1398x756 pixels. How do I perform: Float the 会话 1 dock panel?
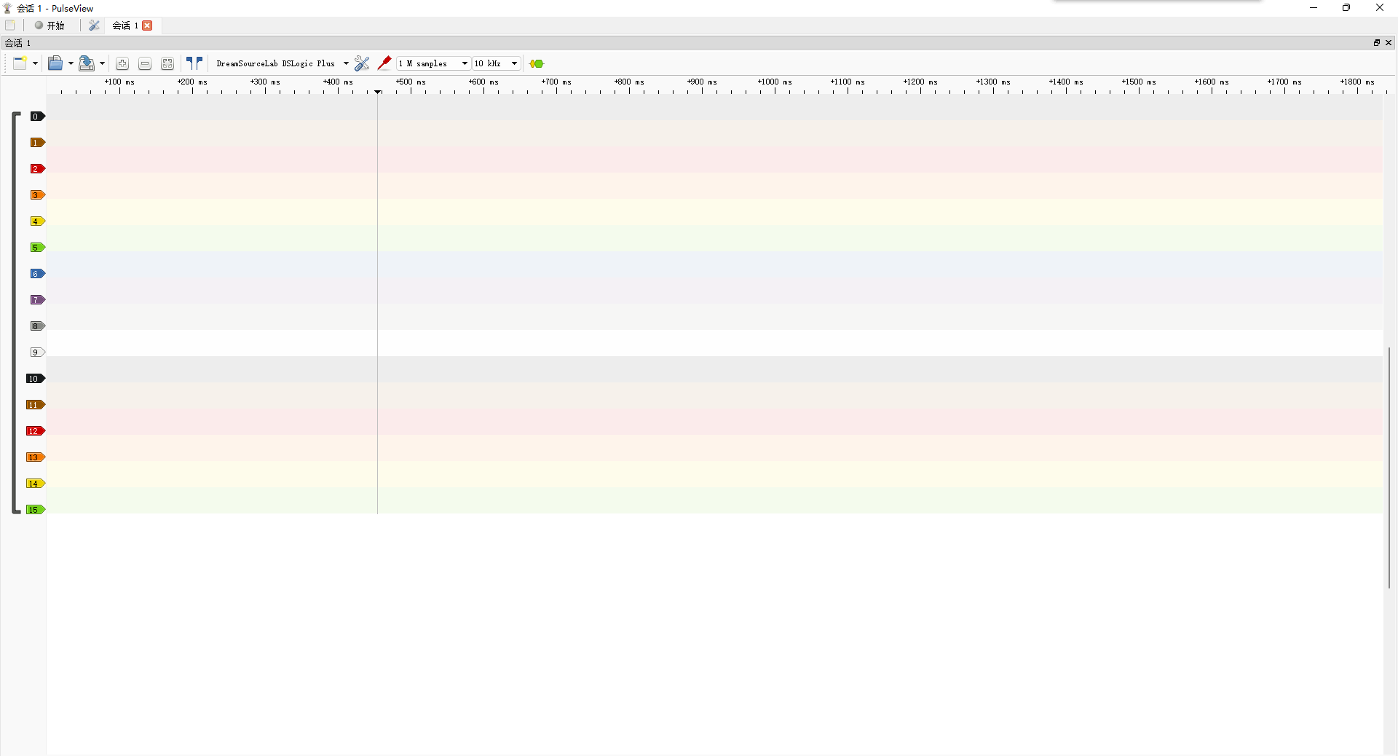(1377, 43)
